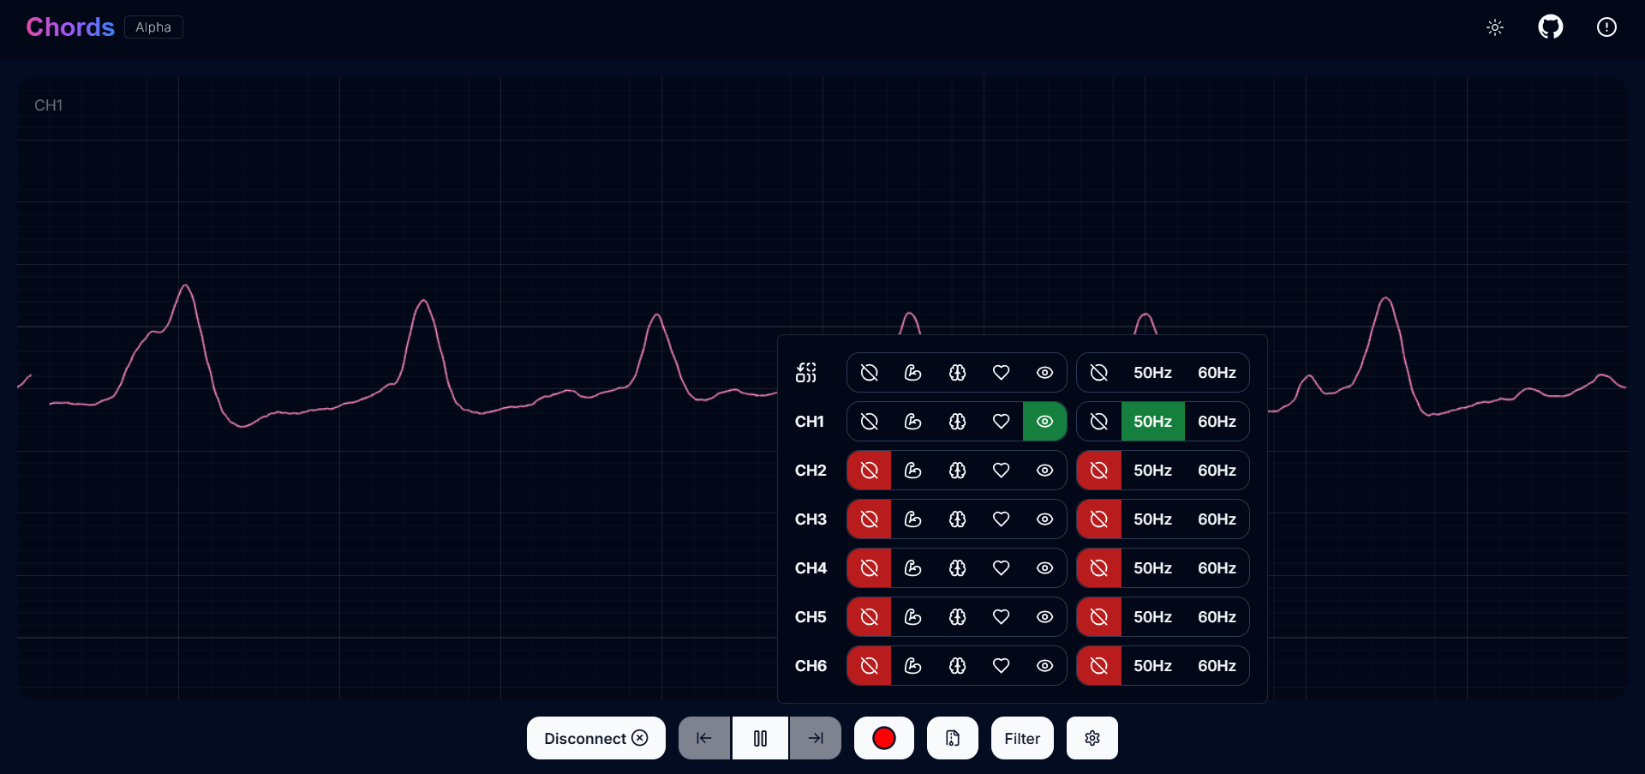Turn off the active EOG filter on CH1
The height and width of the screenshot is (774, 1645).
click(1044, 421)
